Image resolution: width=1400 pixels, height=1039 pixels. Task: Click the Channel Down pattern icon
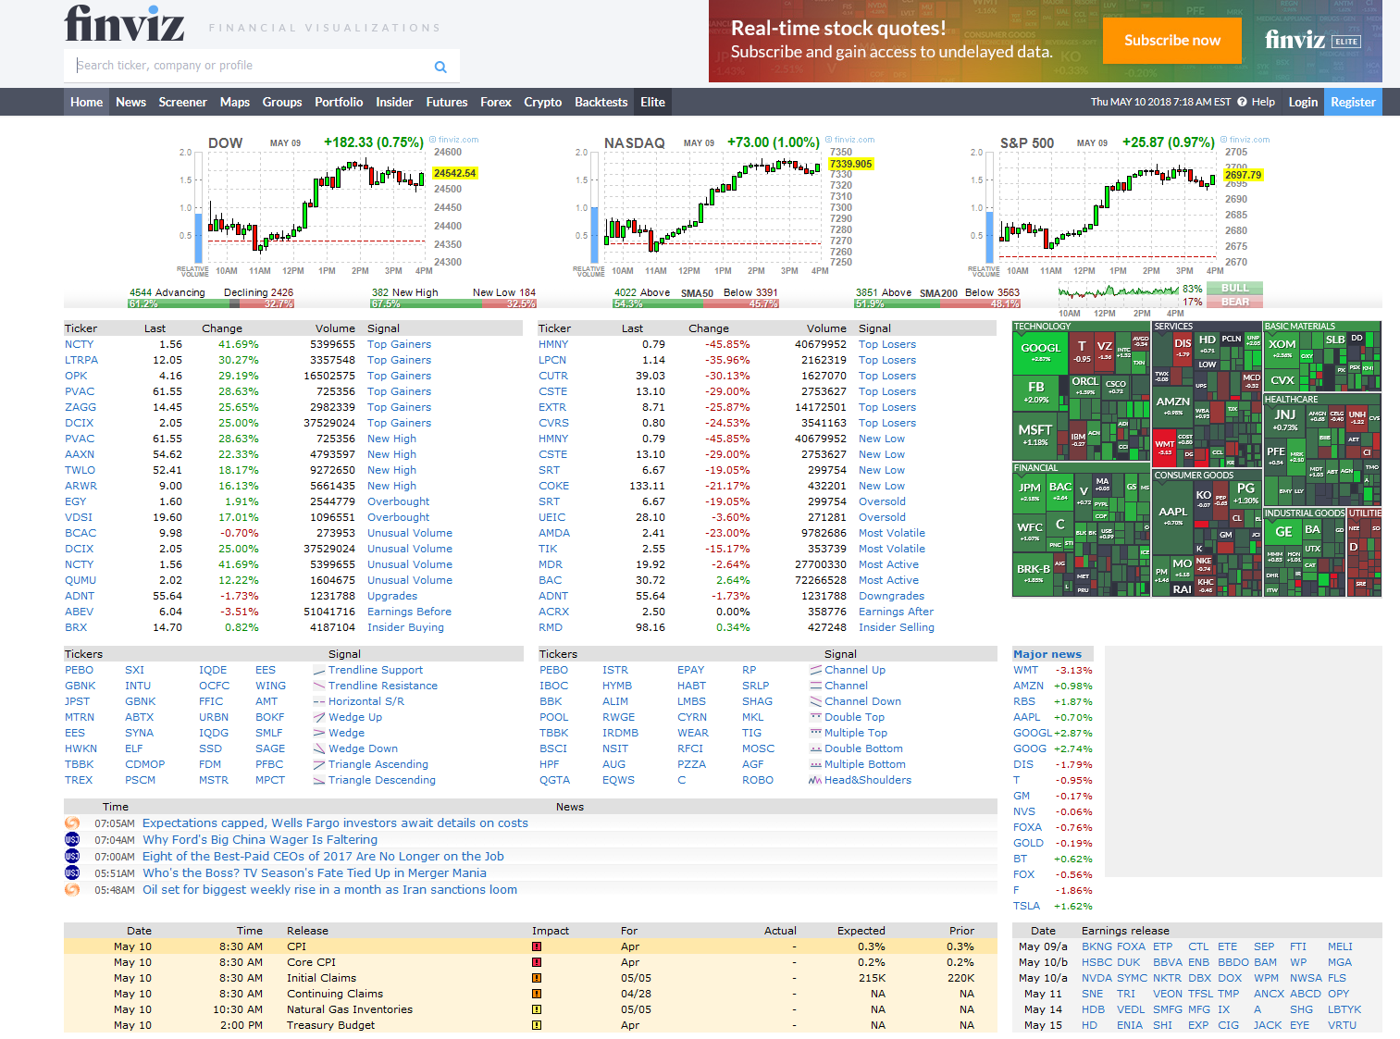point(816,702)
